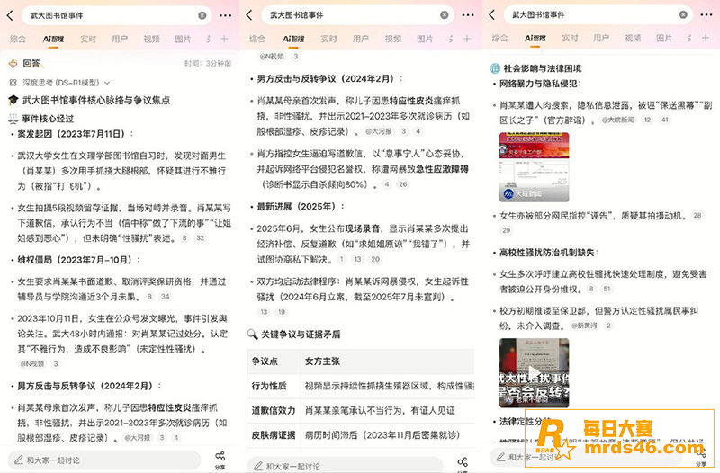This screenshot has width=720, height=473.
Task: Open more options menu in right screen
Action: 706,15
